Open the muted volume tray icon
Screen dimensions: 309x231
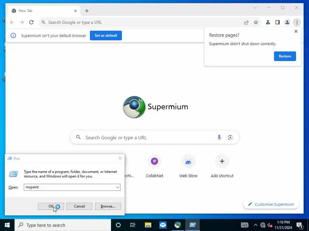pos(270,225)
